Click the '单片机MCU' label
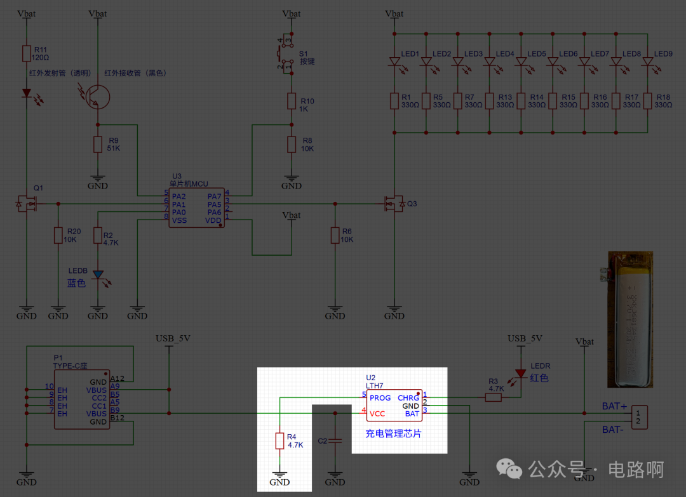The width and height of the screenshot is (686, 497). pos(189,184)
